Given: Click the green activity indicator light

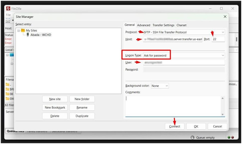Looking at the screenshot, I should pos(229,137).
